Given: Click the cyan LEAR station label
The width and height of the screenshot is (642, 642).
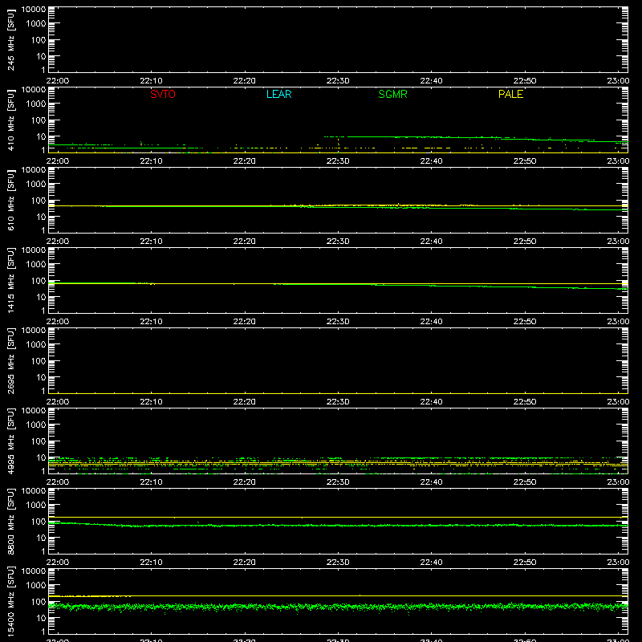Looking at the screenshot, I should click(278, 94).
